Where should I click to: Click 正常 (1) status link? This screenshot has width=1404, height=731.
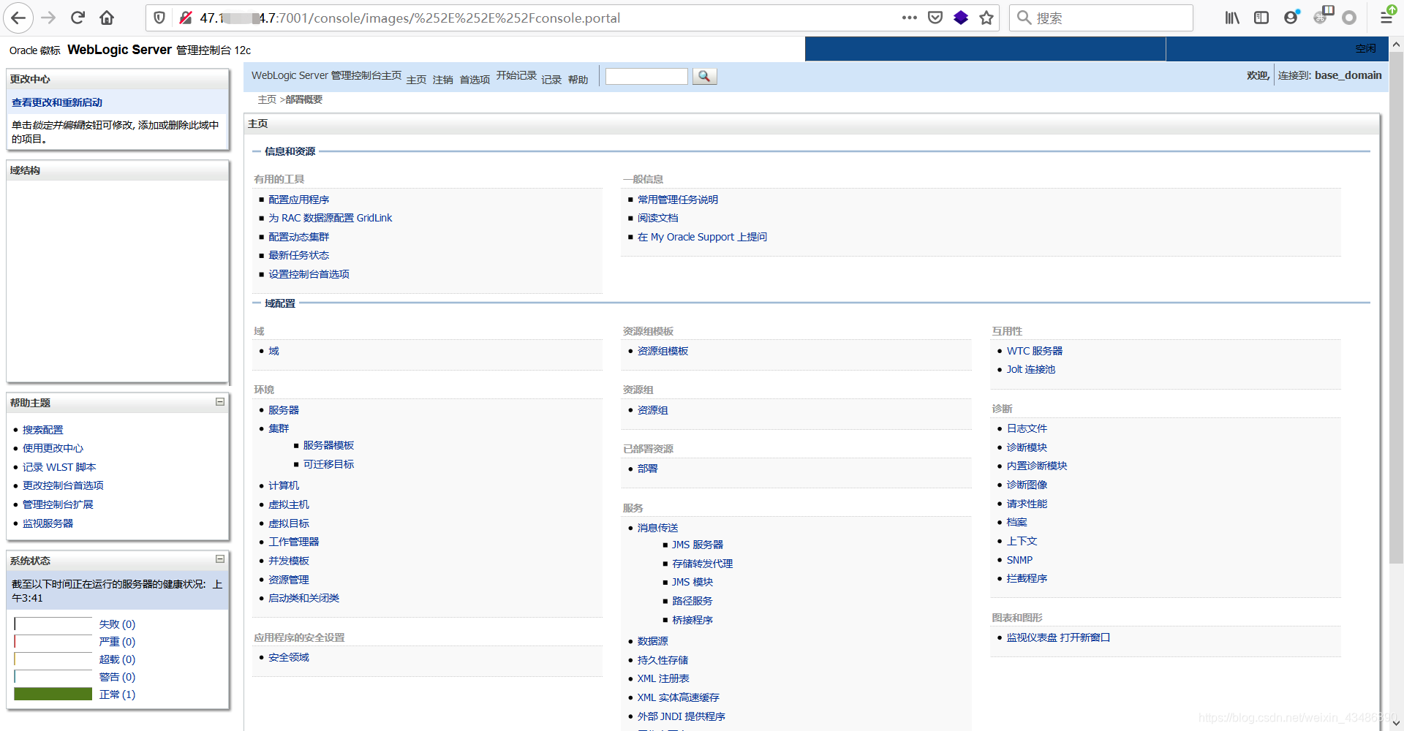[x=117, y=694]
